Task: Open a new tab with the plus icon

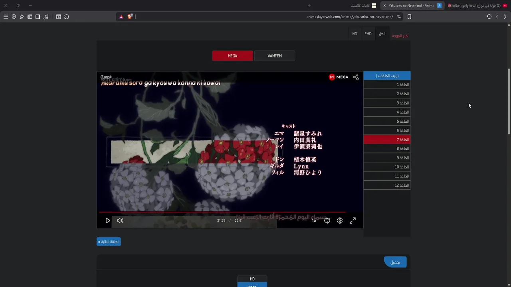Action: pos(309,6)
